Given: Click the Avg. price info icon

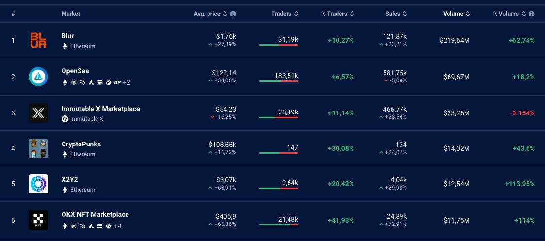Looking at the screenshot, I should coord(233,14).
